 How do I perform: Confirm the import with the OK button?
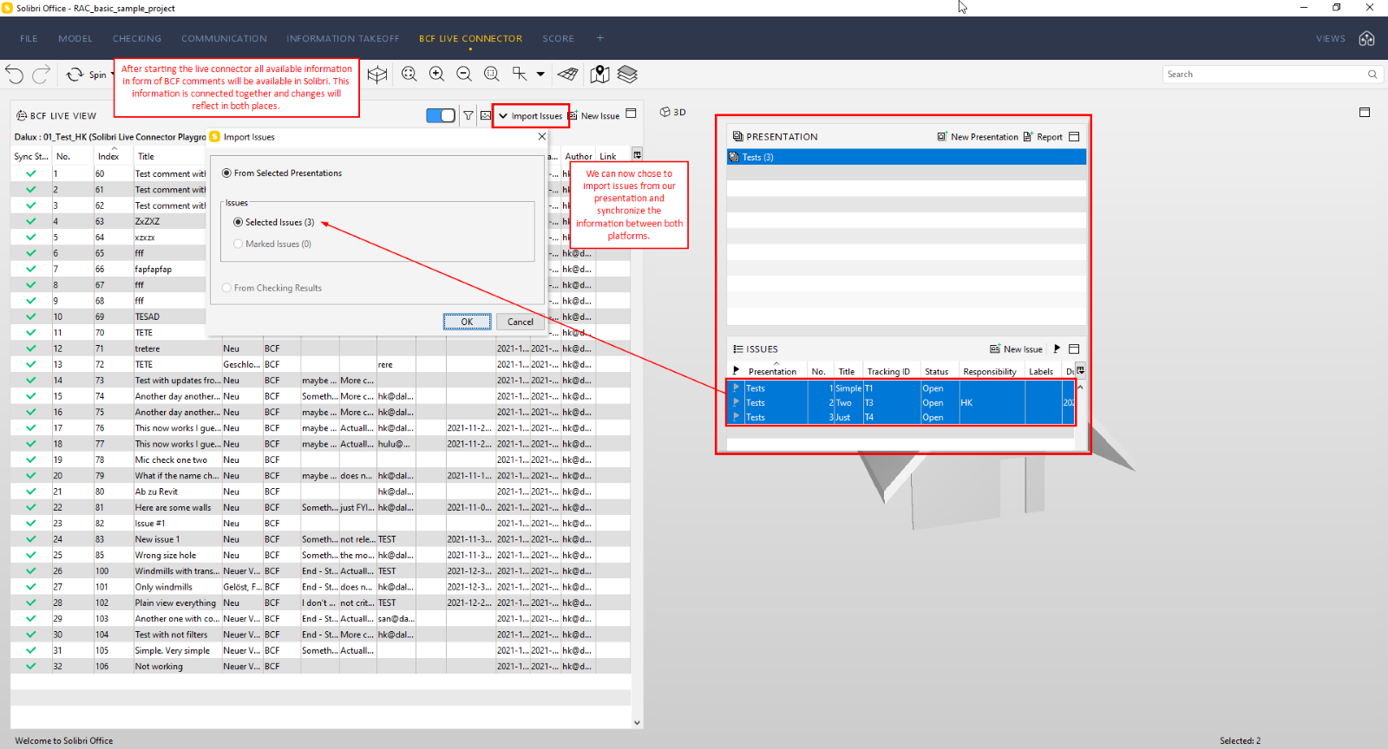coord(467,322)
